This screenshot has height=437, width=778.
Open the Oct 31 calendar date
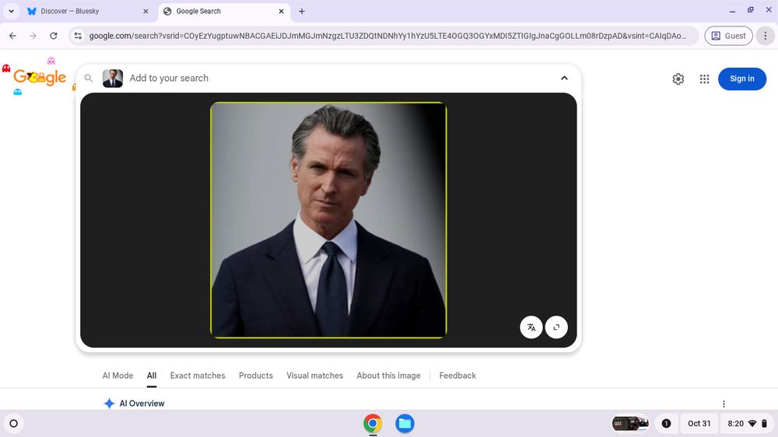(699, 424)
